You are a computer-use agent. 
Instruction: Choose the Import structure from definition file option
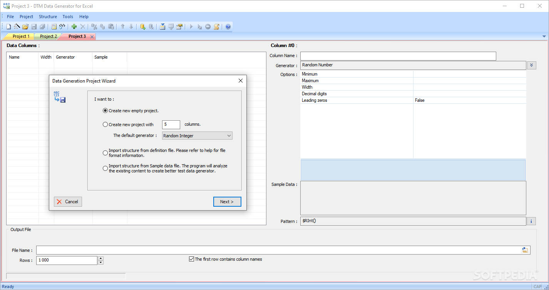[x=105, y=153]
